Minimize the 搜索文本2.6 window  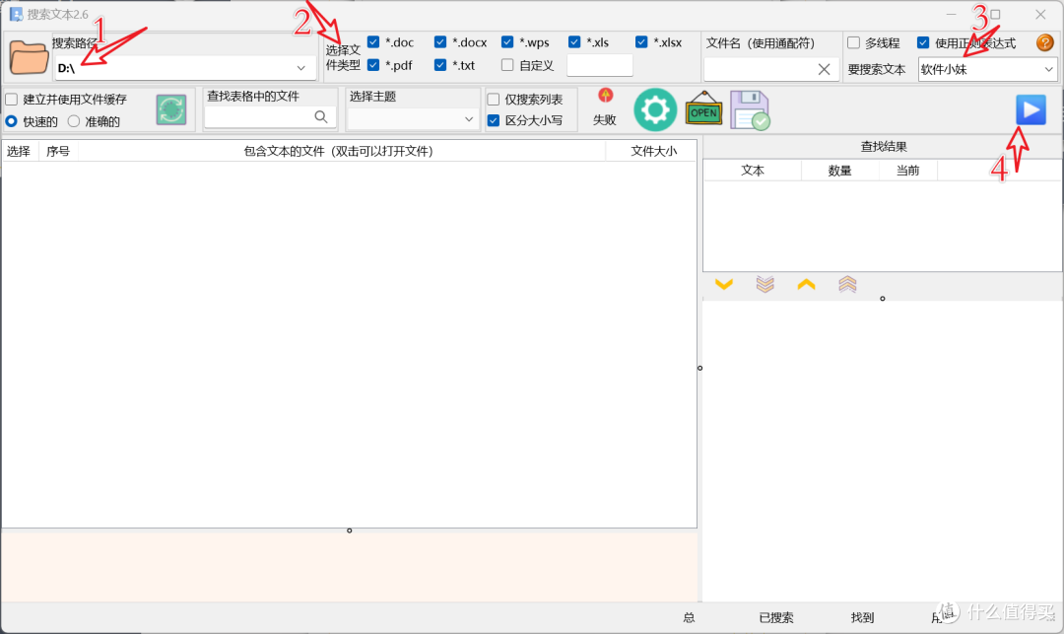tap(952, 14)
